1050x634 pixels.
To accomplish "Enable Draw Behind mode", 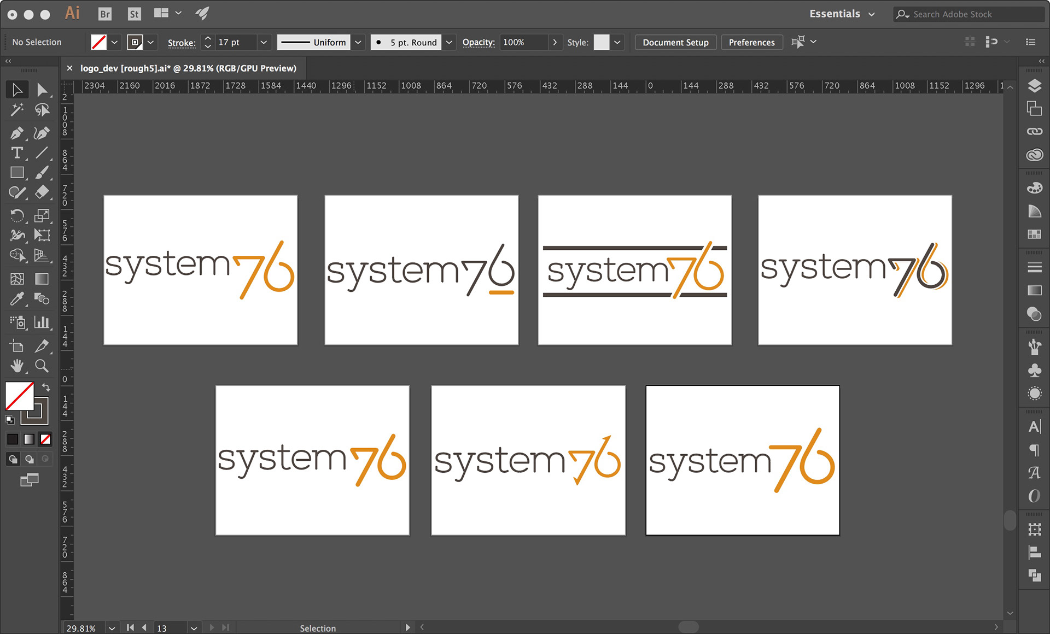I will tap(30, 459).
